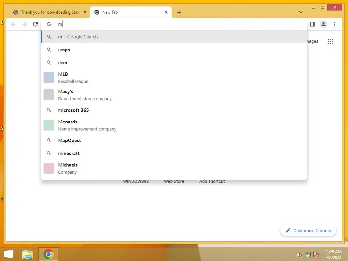Click search icon beside minecraft
Viewport: 348px width, 261px height.
[49, 153]
